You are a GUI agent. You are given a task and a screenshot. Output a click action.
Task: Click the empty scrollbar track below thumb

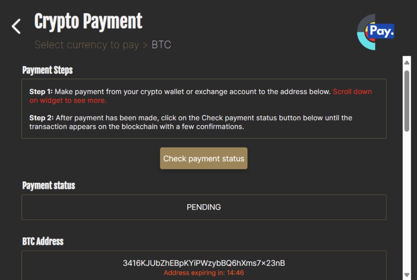407,199
